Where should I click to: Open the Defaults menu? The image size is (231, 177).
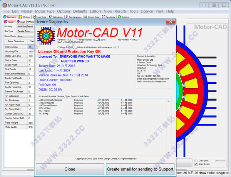[80, 11]
